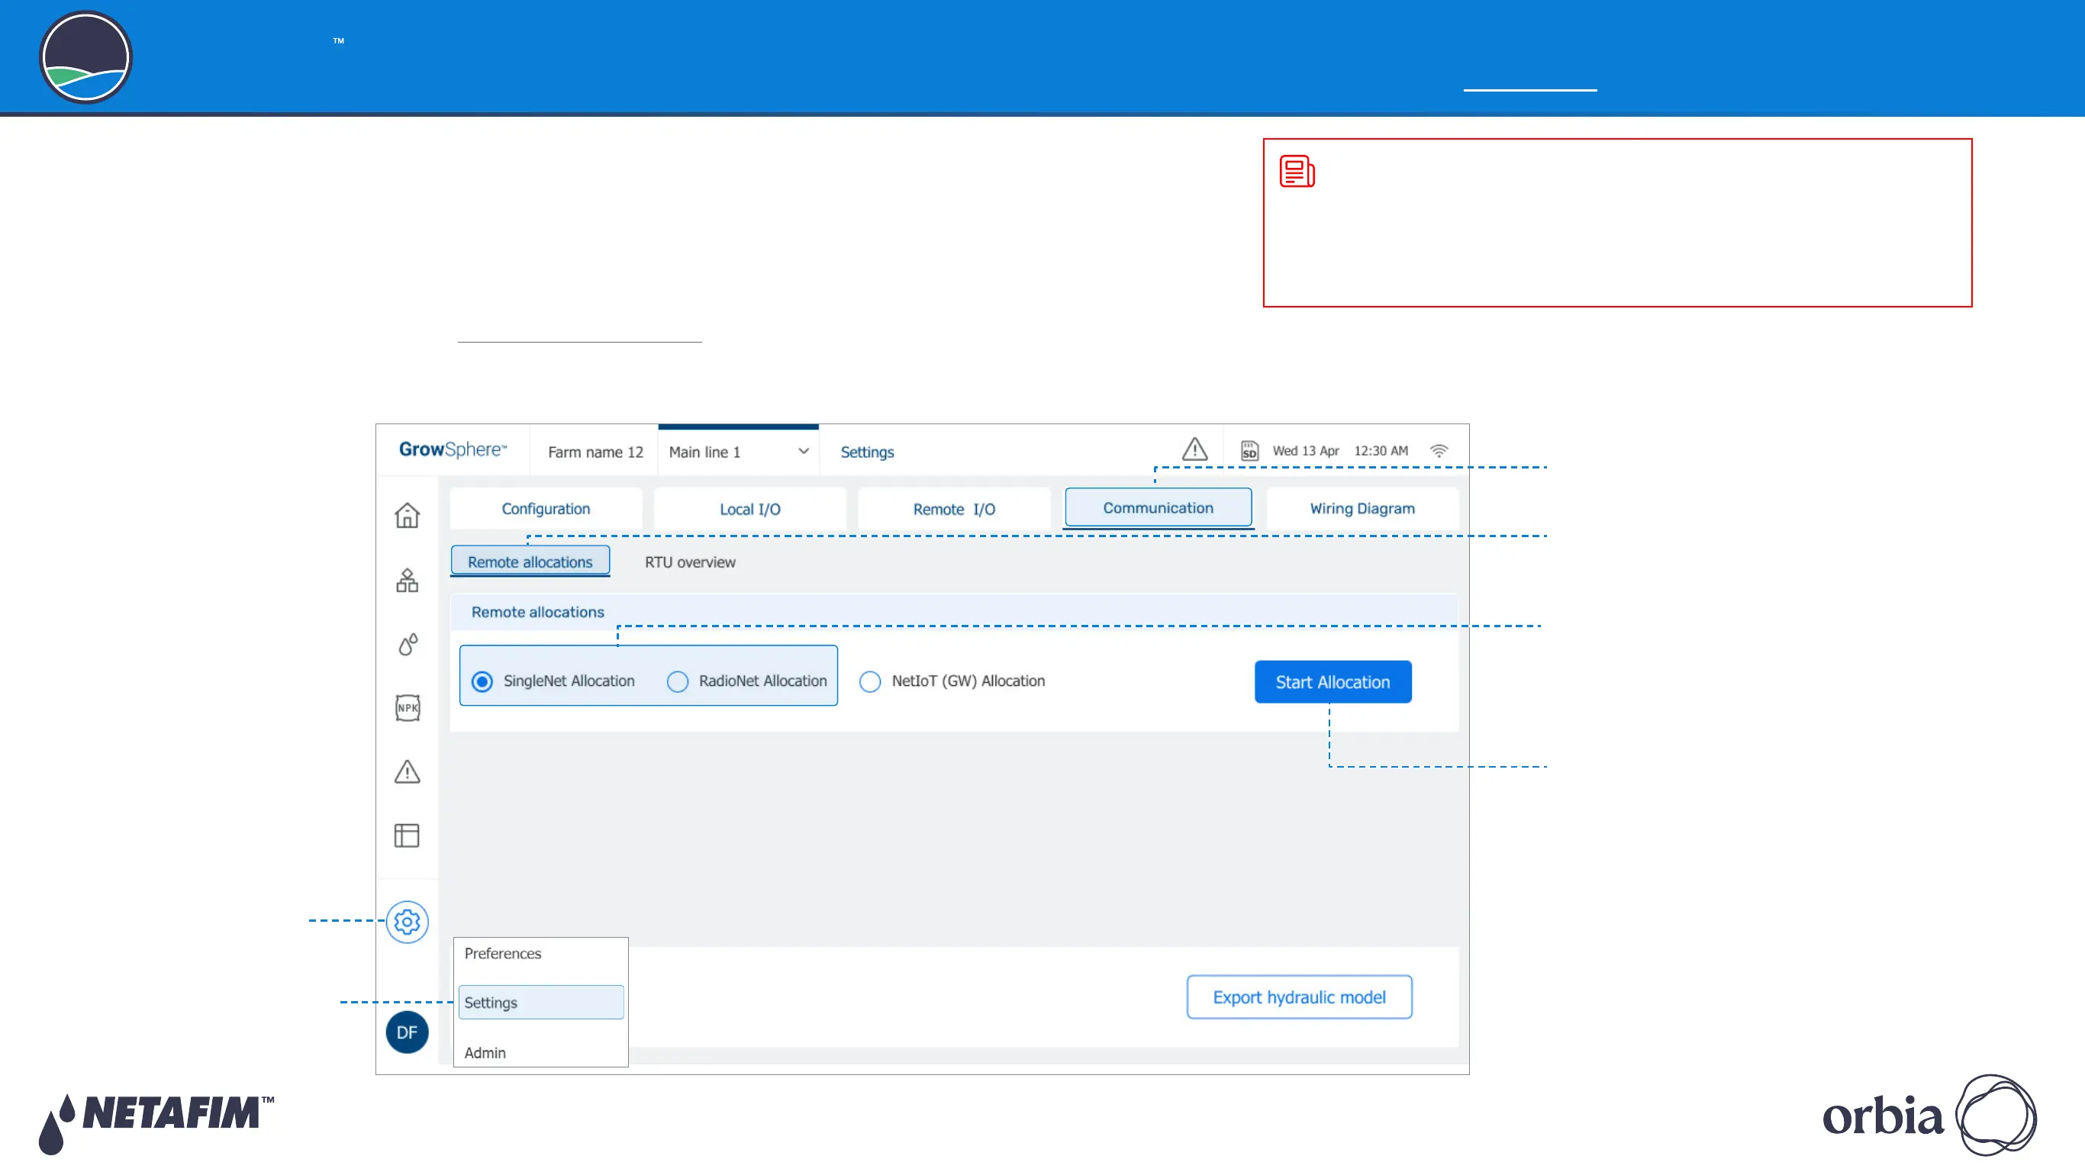Choose Preferences from the popup menu

point(503,954)
